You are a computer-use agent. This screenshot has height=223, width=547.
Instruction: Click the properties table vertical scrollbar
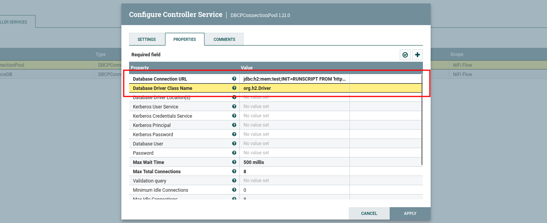point(422,120)
